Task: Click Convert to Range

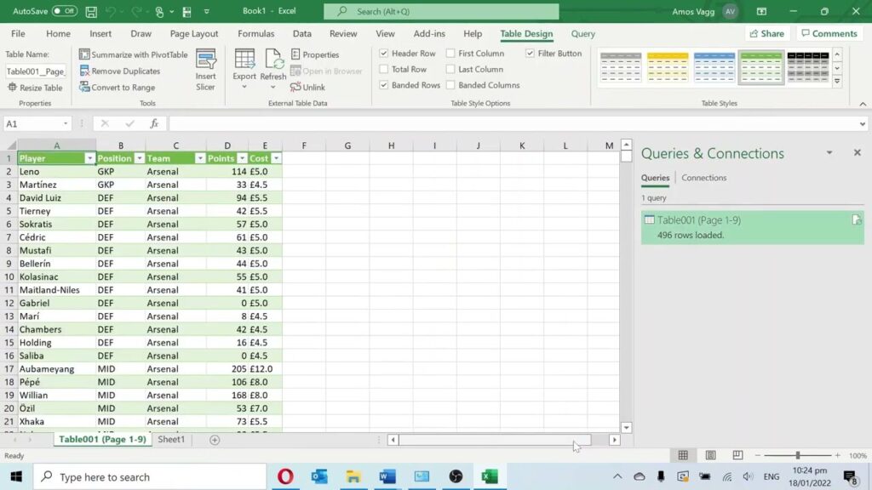Action: [118, 88]
